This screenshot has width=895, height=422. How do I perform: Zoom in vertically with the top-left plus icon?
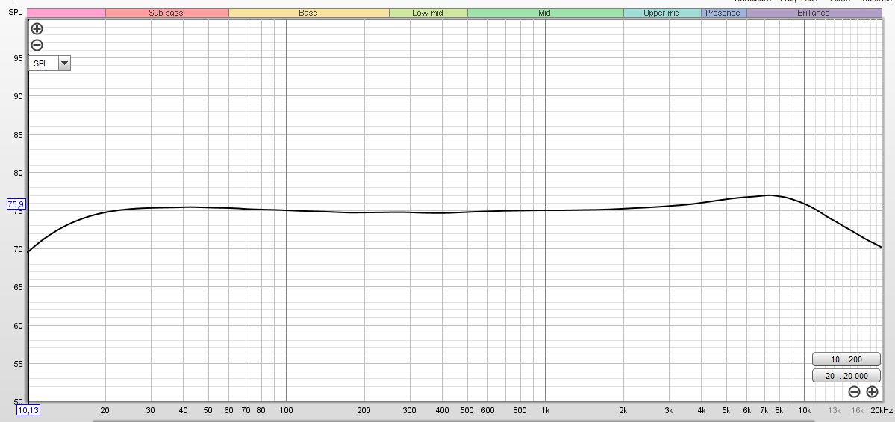point(37,29)
